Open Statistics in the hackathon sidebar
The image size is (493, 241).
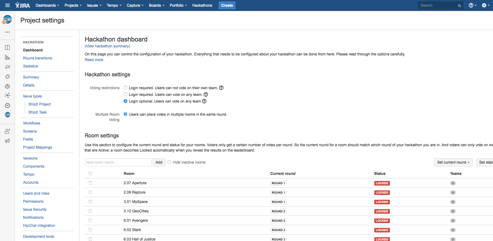coord(31,66)
